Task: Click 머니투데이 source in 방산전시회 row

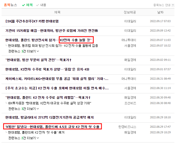Action: pyautogui.click(x=129, y=40)
